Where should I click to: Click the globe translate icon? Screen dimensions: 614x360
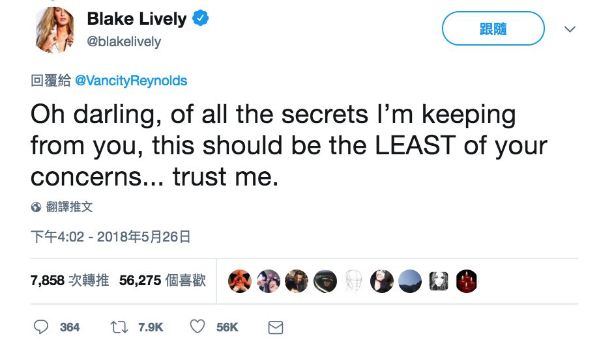pos(36,208)
